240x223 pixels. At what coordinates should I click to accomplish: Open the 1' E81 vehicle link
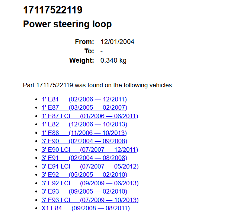click(x=84, y=99)
